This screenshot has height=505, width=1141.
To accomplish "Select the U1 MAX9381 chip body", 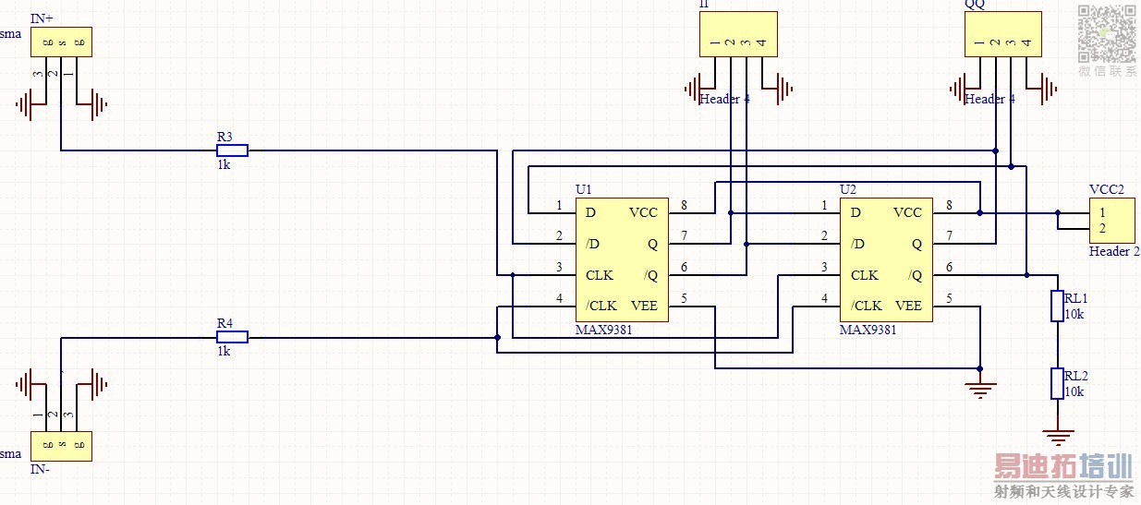I will tap(622, 259).
